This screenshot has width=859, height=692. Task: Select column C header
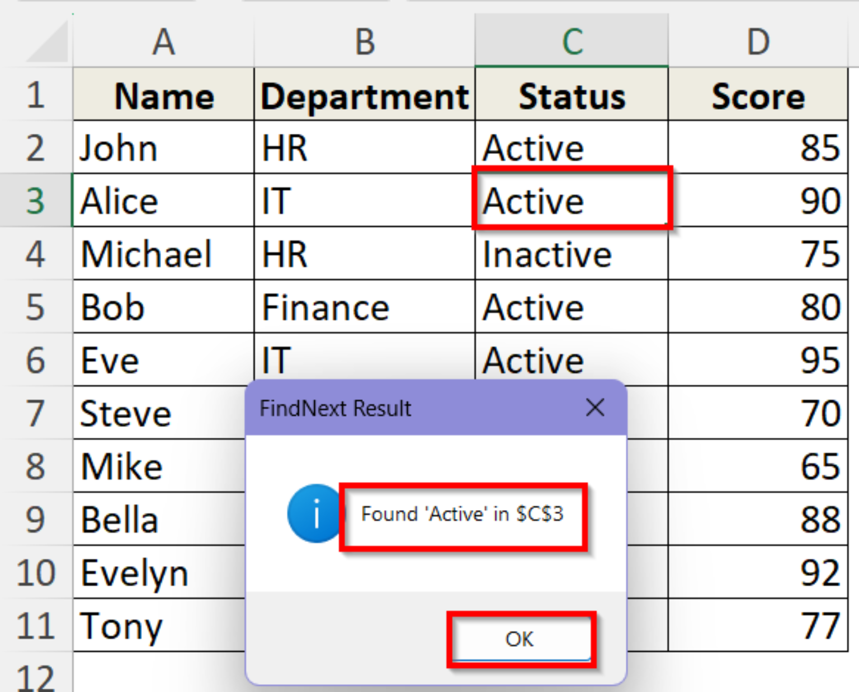572,41
